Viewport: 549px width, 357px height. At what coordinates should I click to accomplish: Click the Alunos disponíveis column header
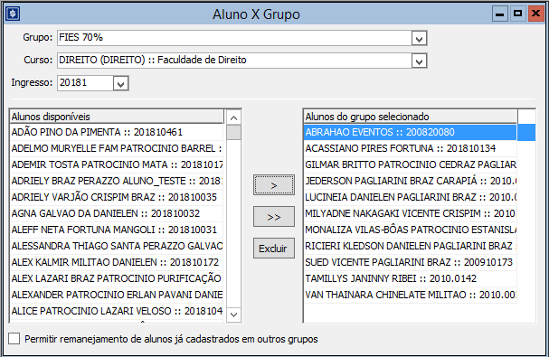(x=117, y=117)
